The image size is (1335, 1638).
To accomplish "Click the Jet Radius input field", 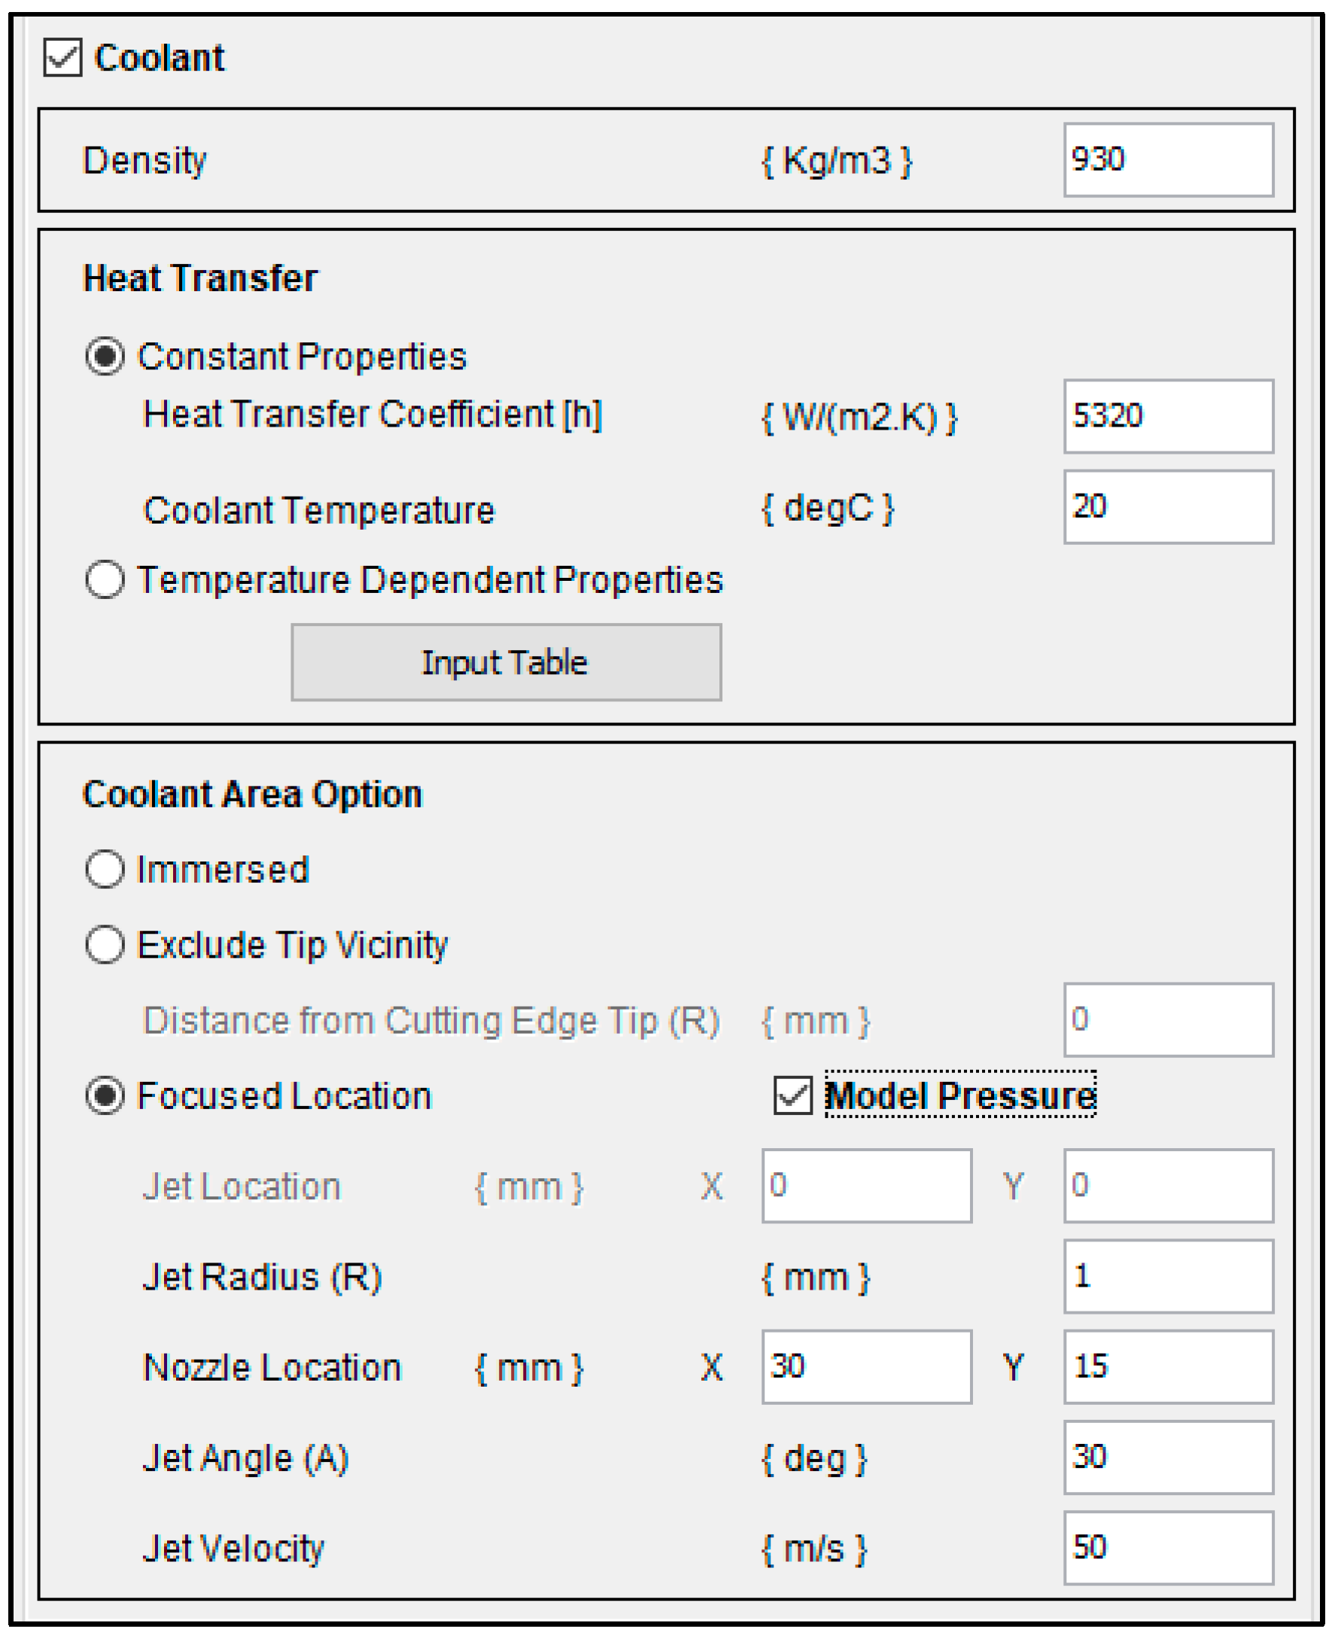I will tap(1168, 1277).
